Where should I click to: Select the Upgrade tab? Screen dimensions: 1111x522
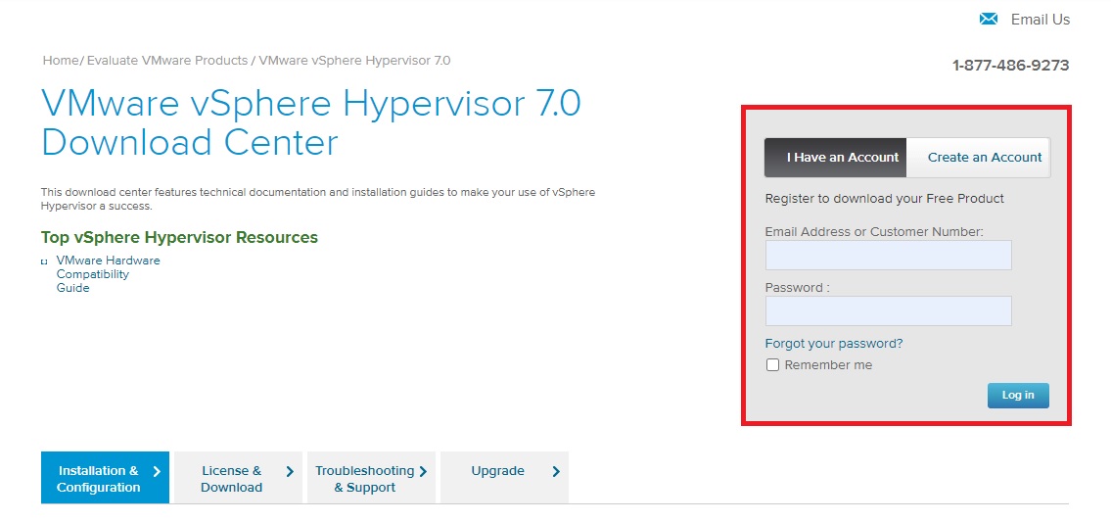[x=504, y=478]
